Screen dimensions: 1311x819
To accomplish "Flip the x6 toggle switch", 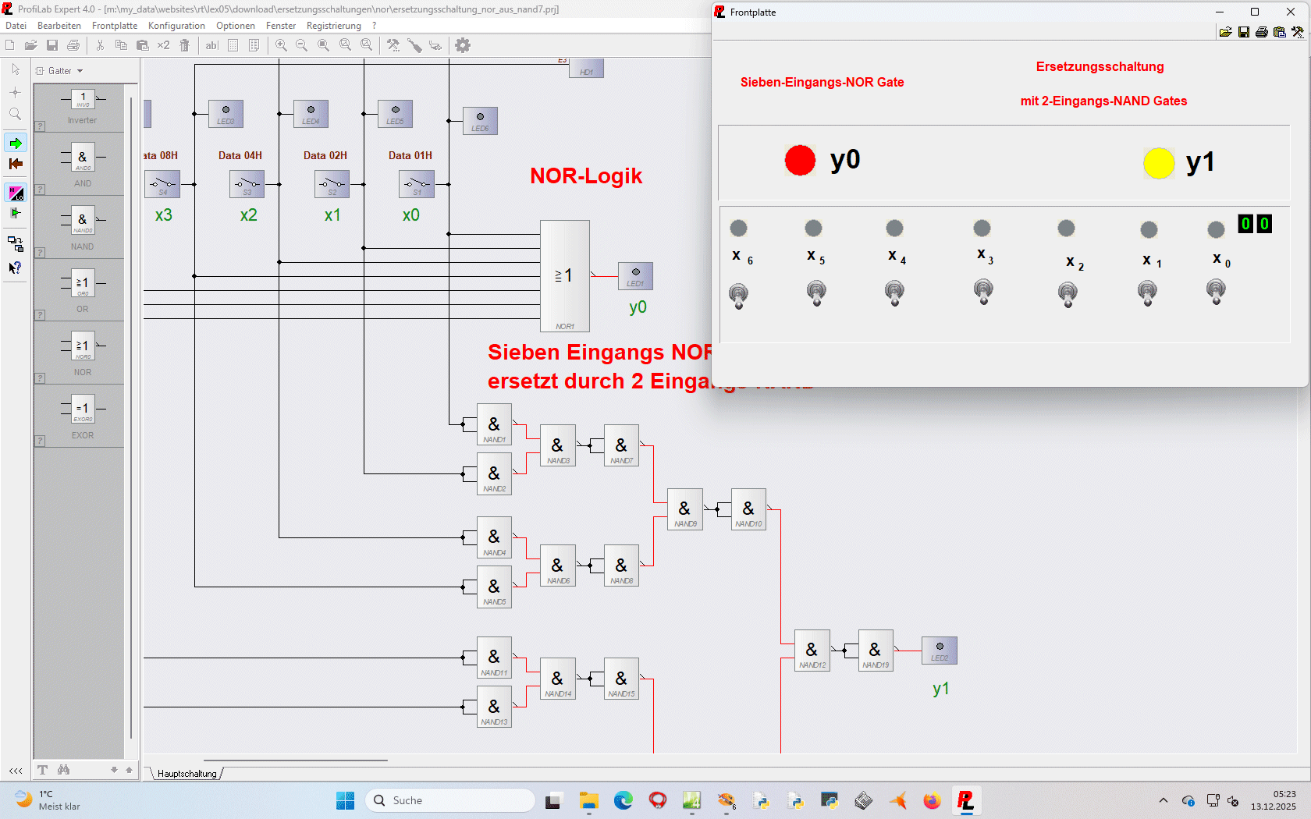I will click(x=738, y=296).
